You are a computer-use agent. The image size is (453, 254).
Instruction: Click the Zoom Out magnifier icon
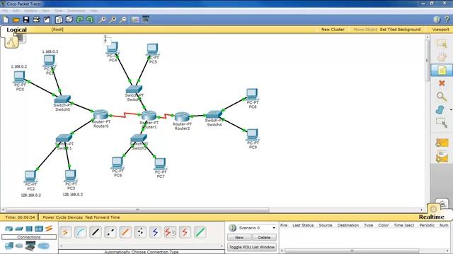point(123,20)
